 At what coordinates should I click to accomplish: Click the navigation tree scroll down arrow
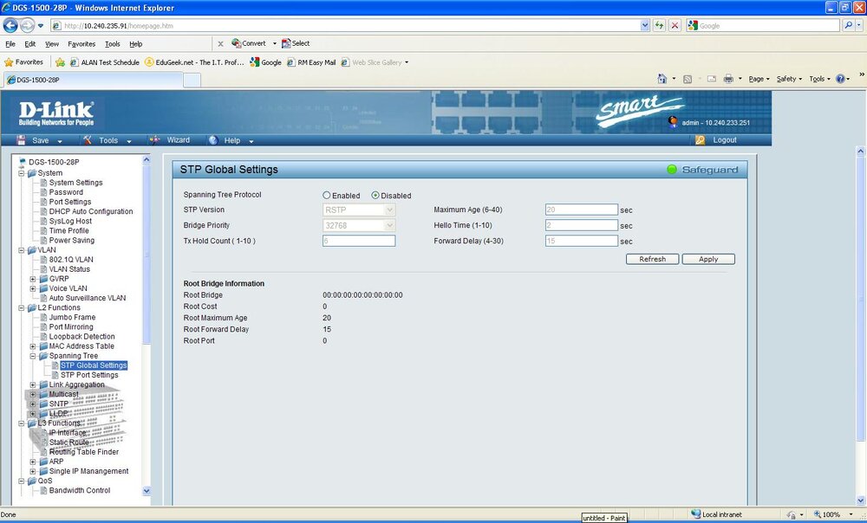point(147,490)
